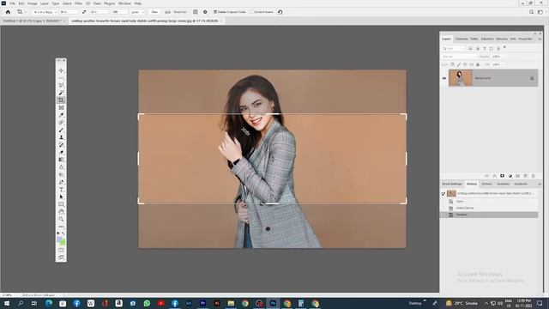Select the Path Selection tool
The image size is (549, 309).
tap(61, 197)
